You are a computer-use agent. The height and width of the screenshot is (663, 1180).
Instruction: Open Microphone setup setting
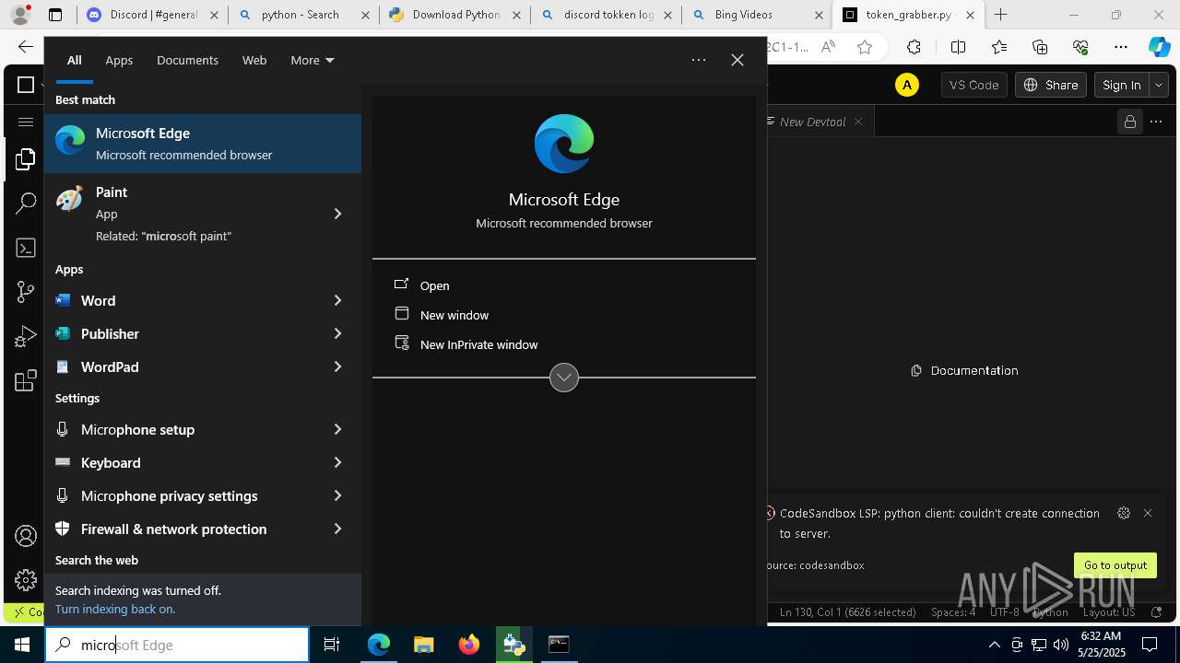tap(188, 429)
